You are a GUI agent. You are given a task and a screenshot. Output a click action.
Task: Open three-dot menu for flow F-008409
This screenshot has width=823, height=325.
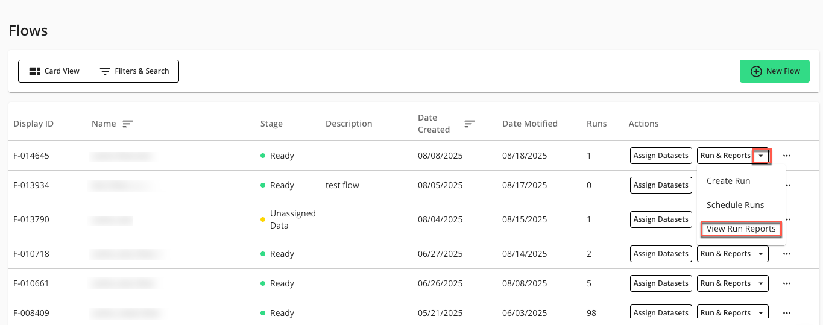pyautogui.click(x=786, y=313)
